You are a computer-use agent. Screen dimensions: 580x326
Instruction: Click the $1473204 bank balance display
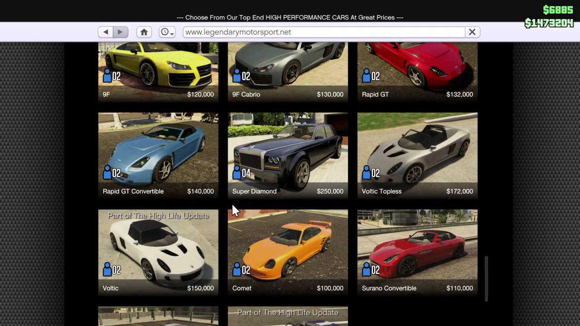click(x=549, y=23)
